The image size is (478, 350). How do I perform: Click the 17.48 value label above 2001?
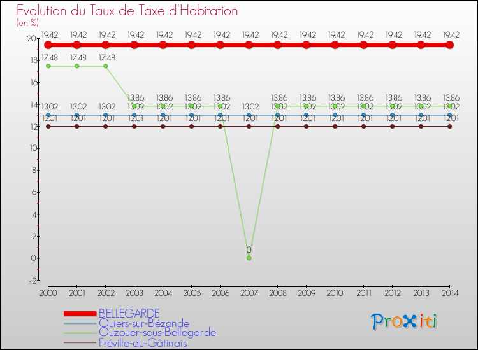78,57
